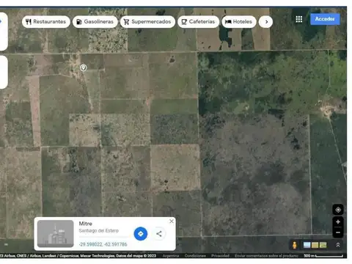Open Google apps grid
The width and height of the screenshot is (352, 264).
(x=298, y=19)
